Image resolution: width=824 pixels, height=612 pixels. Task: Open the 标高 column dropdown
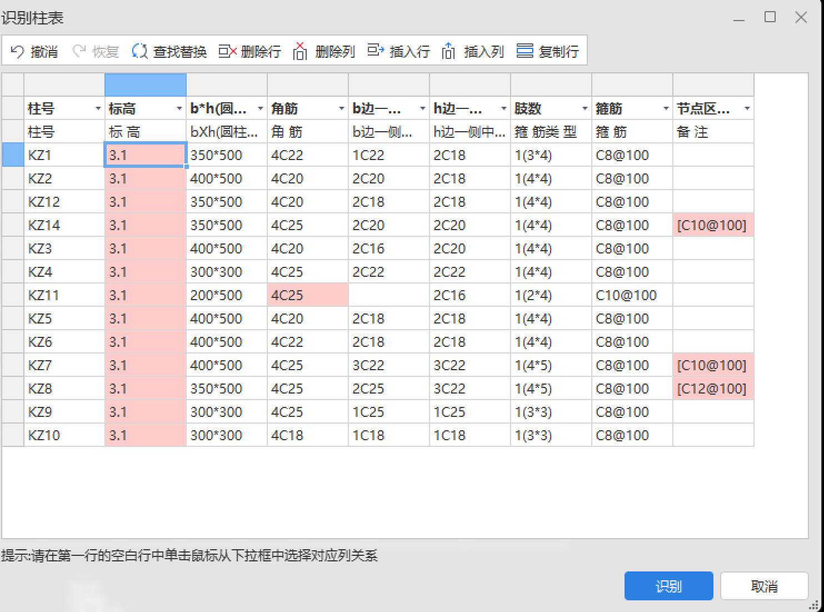179,108
